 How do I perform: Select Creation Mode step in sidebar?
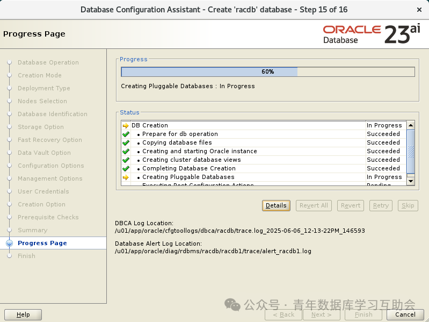[x=40, y=75]
